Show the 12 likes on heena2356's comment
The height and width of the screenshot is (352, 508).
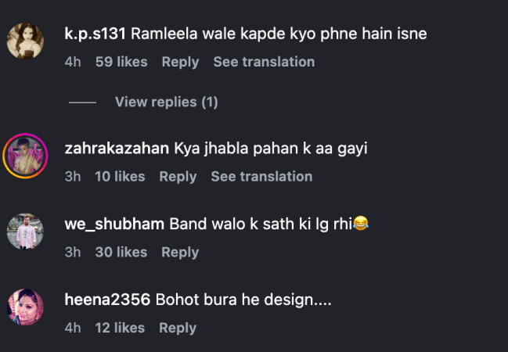pyautogui.click(x=120, y=328)
